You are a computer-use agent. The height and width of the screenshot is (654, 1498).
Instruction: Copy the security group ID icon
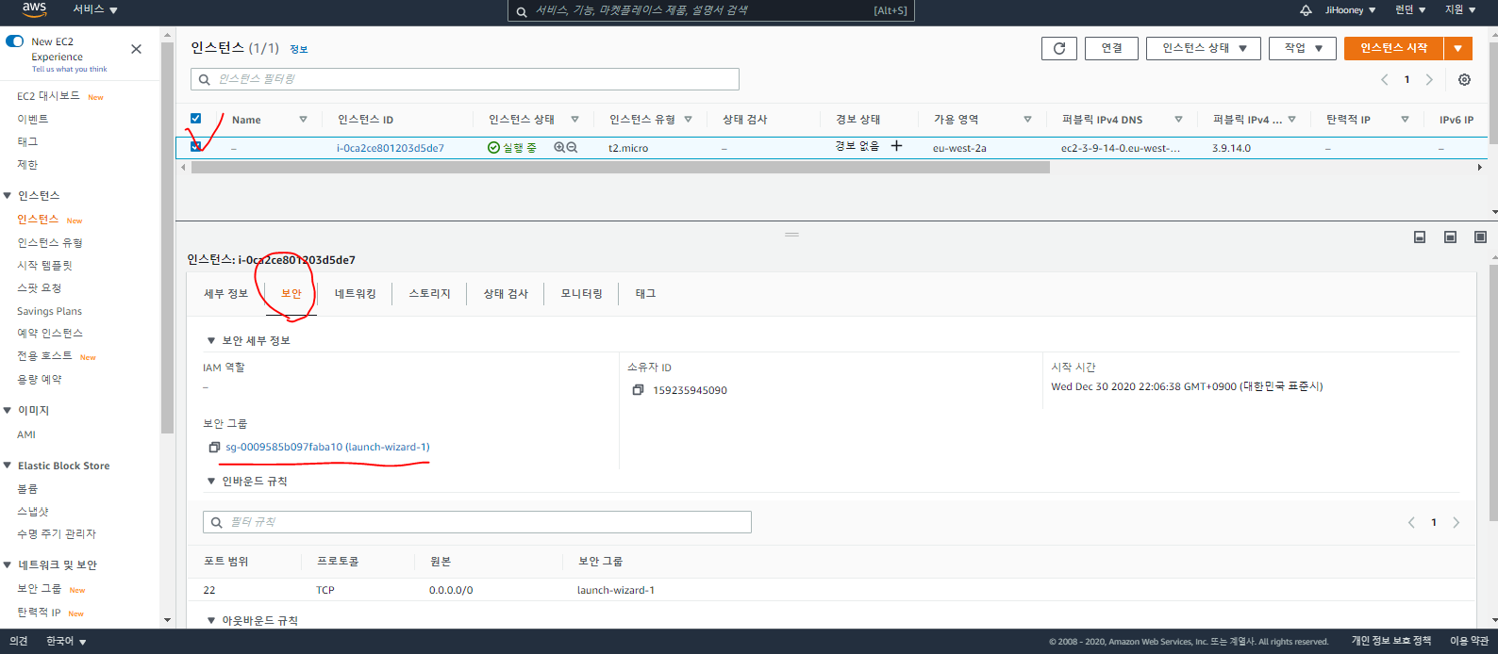pos(214,448)
